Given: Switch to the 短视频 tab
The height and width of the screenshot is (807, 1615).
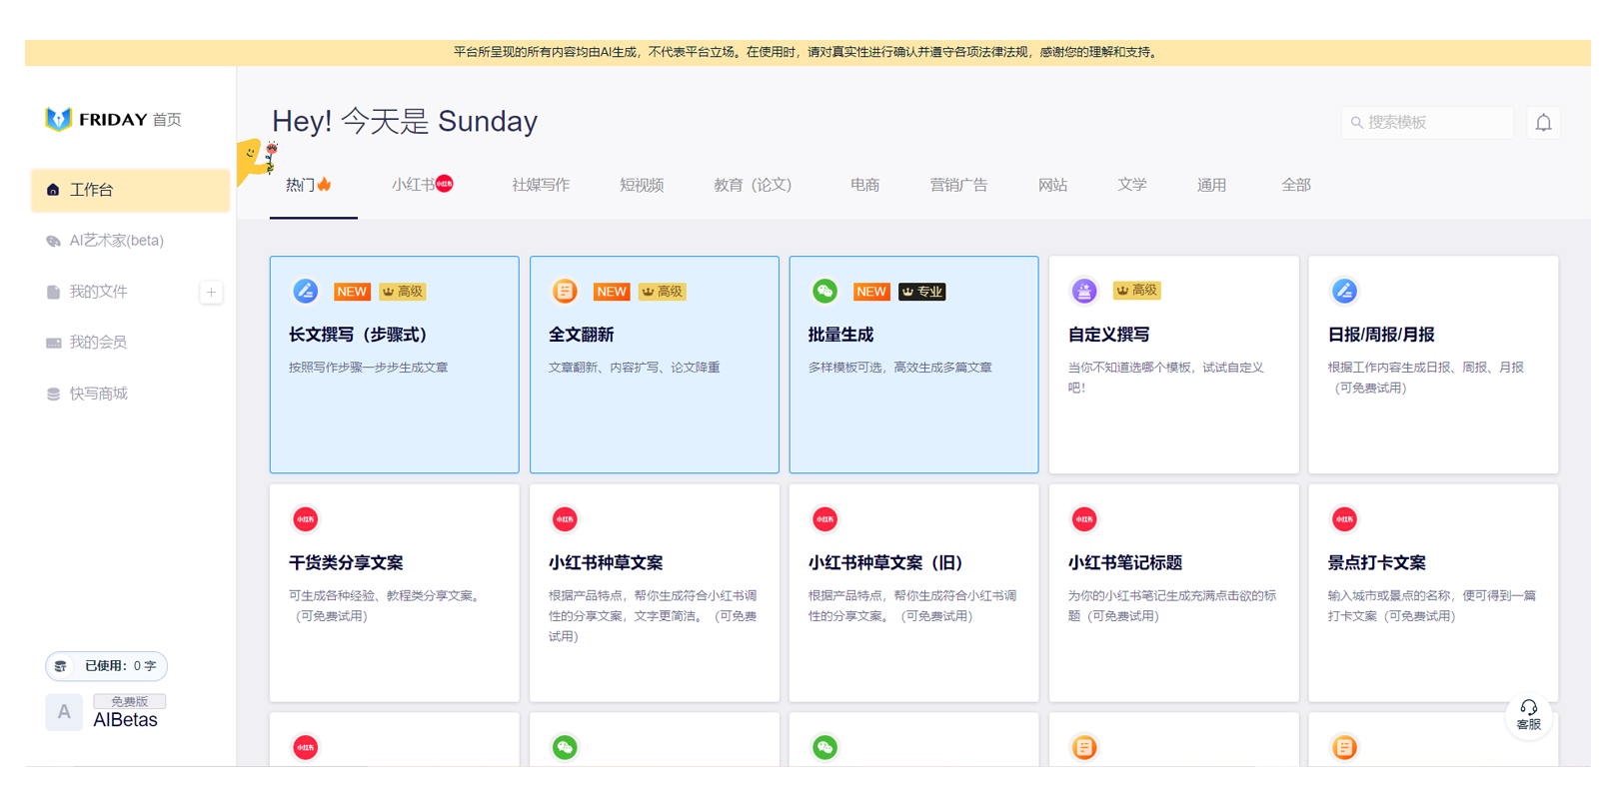Looking at the screenshot, I should (x=642, y=185).
